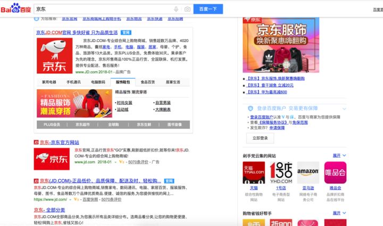Select the 服饰鞋包 tab
Image resolution: width=383 pixels, height=226 pixels.
pyautogui.click(x=123, y=82)
